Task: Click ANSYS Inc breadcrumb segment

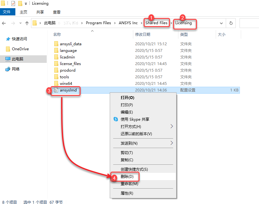Action: click(128, 23)
